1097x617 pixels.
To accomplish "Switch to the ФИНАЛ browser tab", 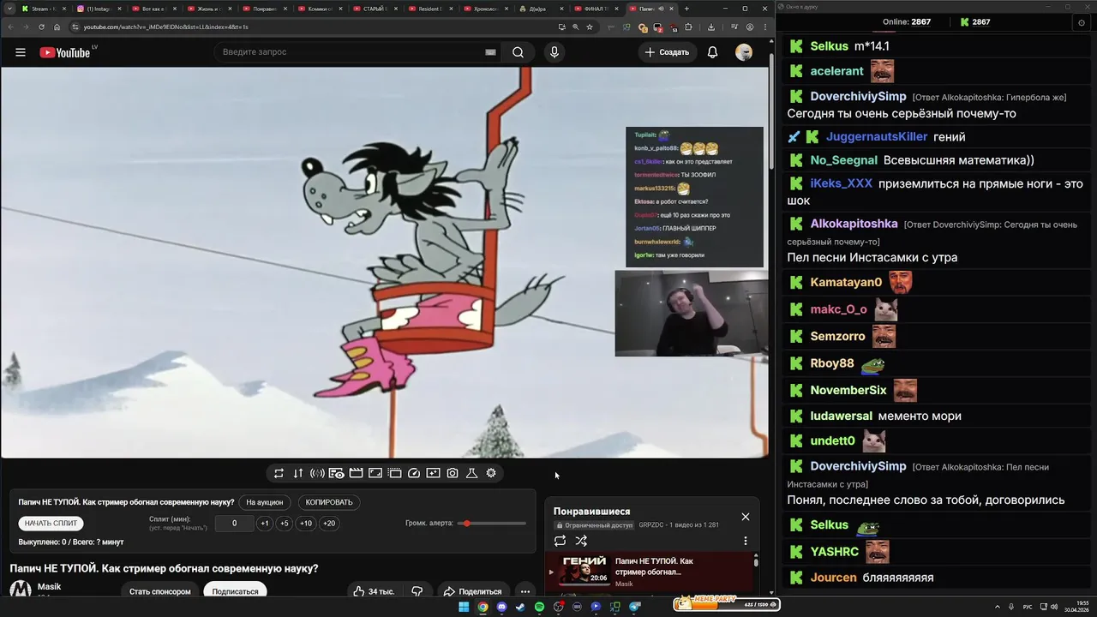I will point(597,9).
